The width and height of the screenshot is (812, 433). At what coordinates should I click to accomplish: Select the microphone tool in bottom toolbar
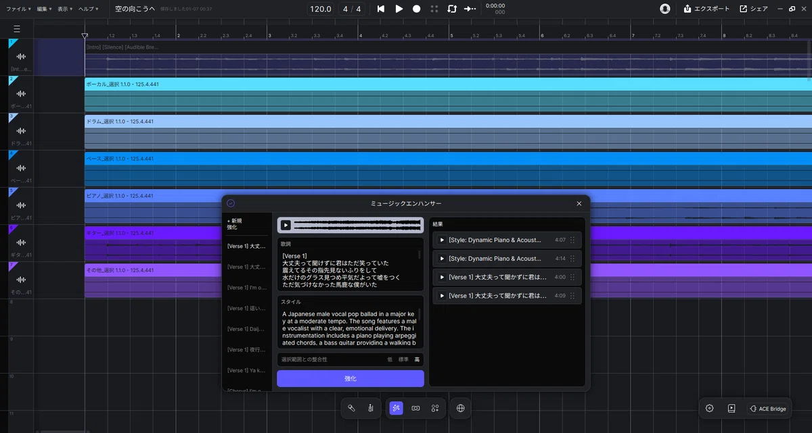(352, 408)
